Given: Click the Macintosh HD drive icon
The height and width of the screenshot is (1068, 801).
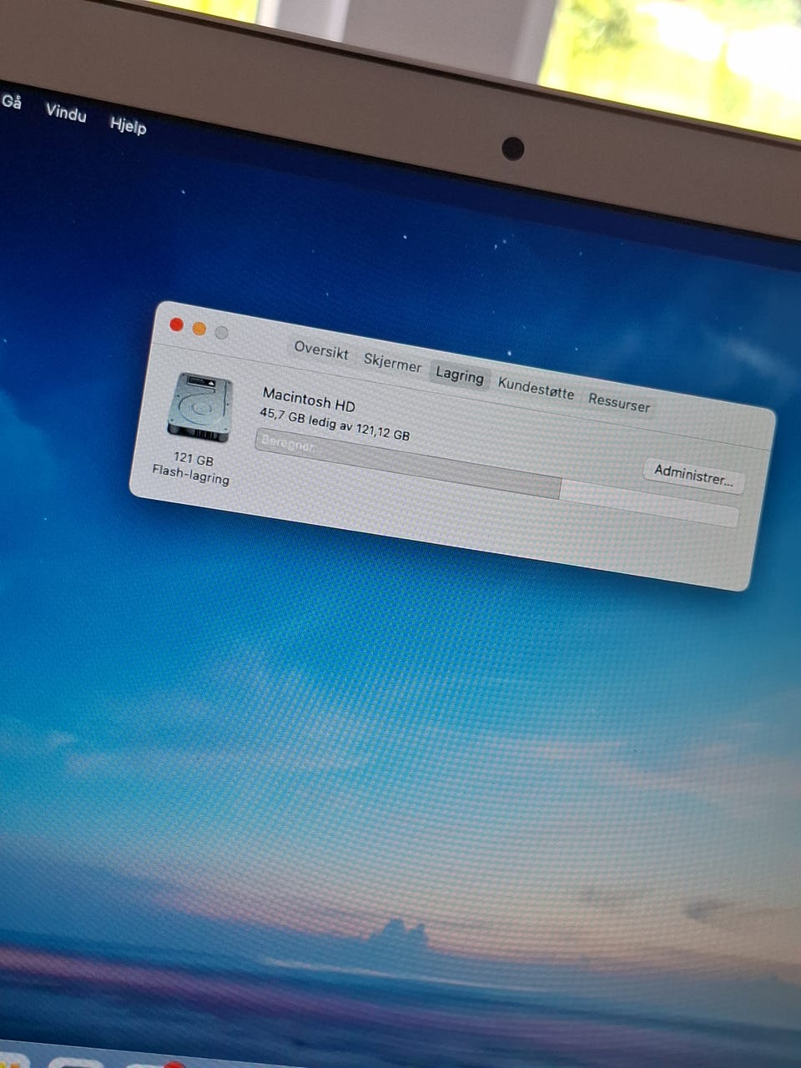Looking at the screenshot, I should (x=199, y=408).
